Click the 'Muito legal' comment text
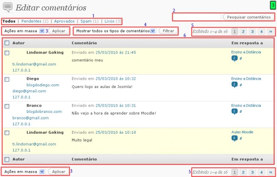 tap(82, 140)
